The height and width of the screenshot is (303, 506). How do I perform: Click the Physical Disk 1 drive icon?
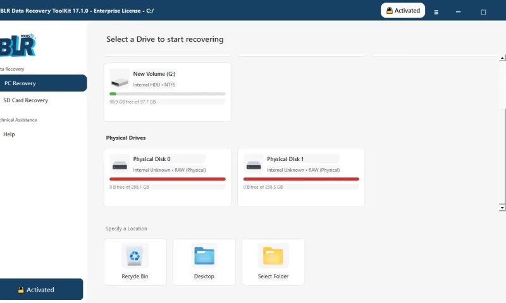(254, 165)
